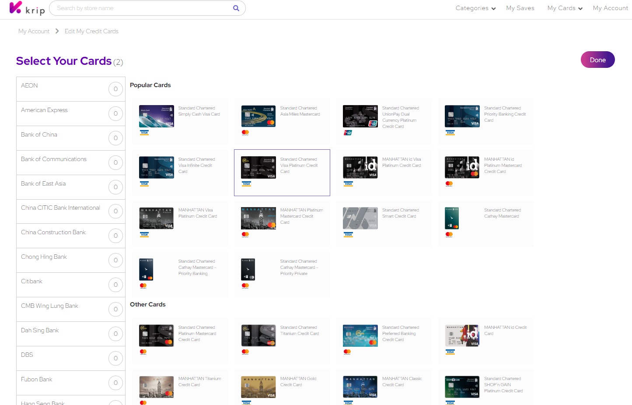Select AEON bank in the list
This screenshot has height=405, width=632.
pos(71,89)
